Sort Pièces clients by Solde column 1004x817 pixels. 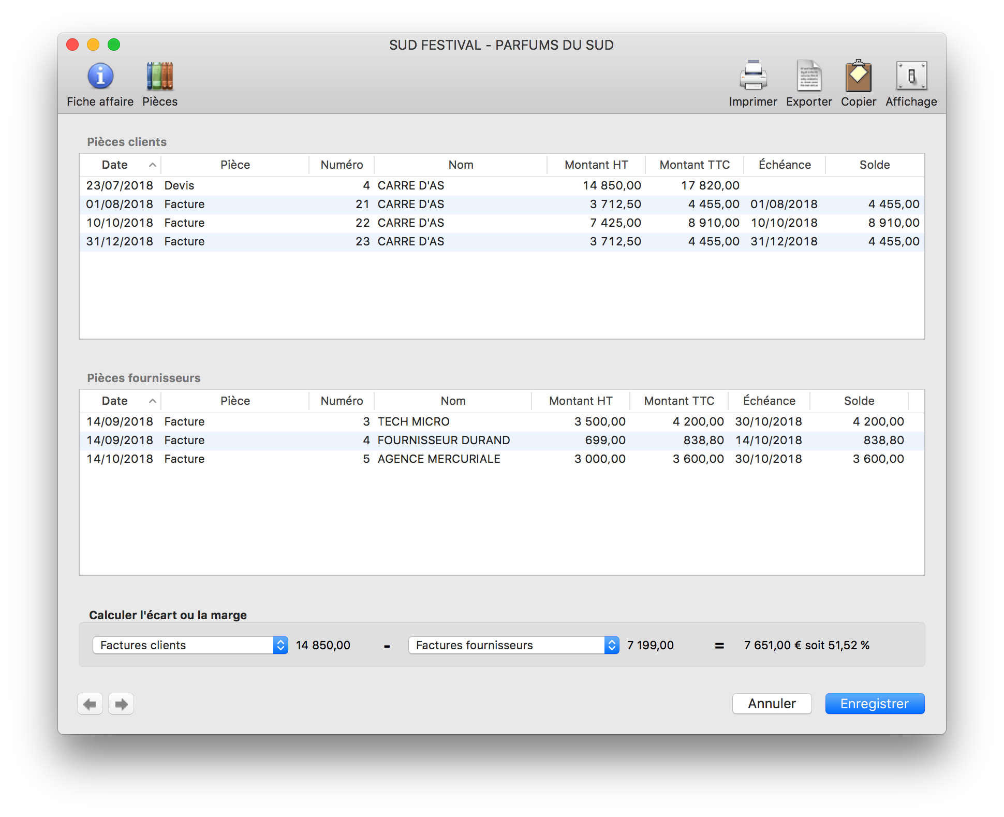pyautogui.click(x=875, y=165)
